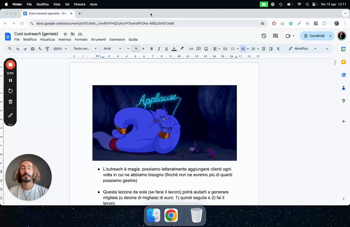
Task: Choose a highlight color
Action: 182,49
